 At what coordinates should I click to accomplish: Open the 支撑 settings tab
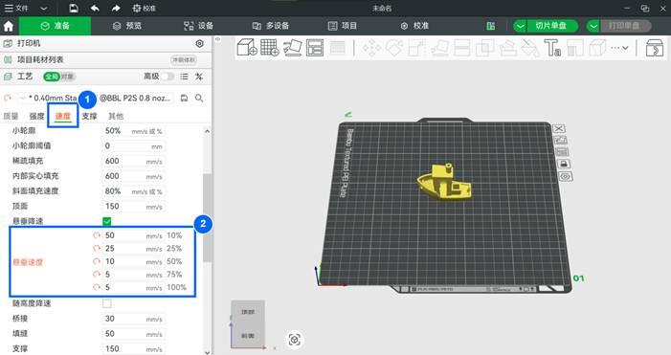89,116
